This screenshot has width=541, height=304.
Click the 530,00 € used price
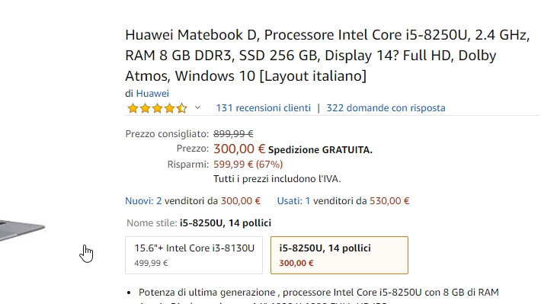pos(389,201)
